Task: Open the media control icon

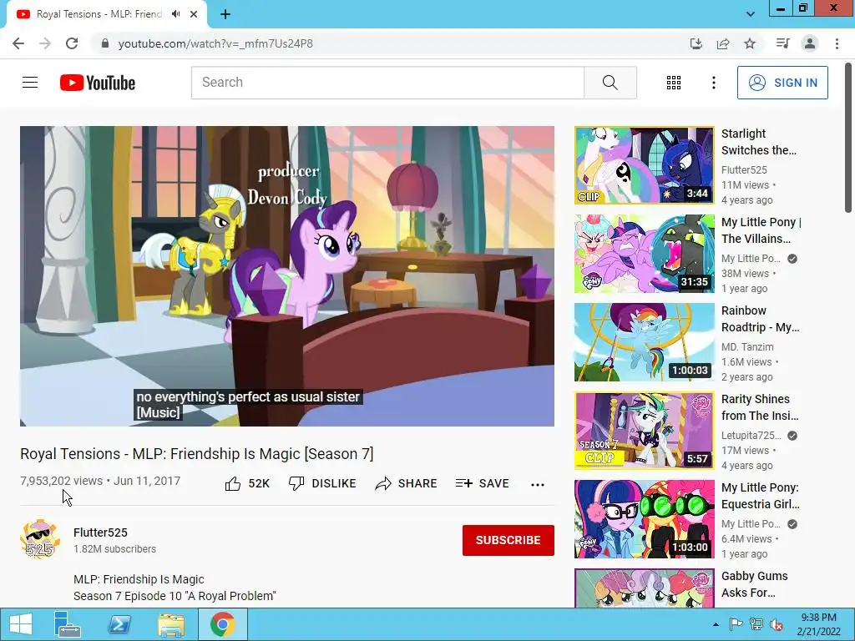Action: [x=782, y=43]
